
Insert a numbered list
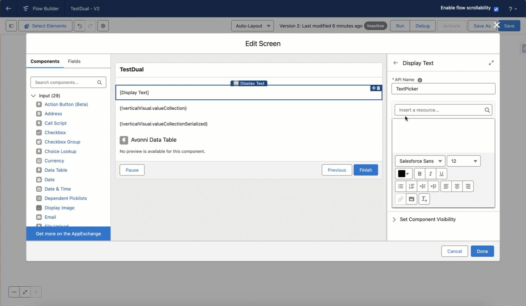pos(411,186)
